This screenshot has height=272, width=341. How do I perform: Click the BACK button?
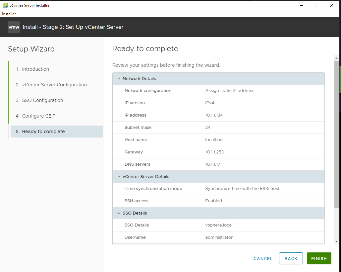(291, 258)
